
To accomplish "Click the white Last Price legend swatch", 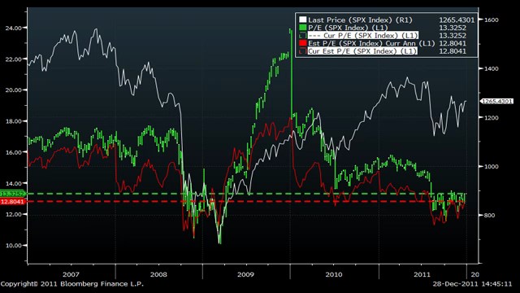I will coord(302,20).
